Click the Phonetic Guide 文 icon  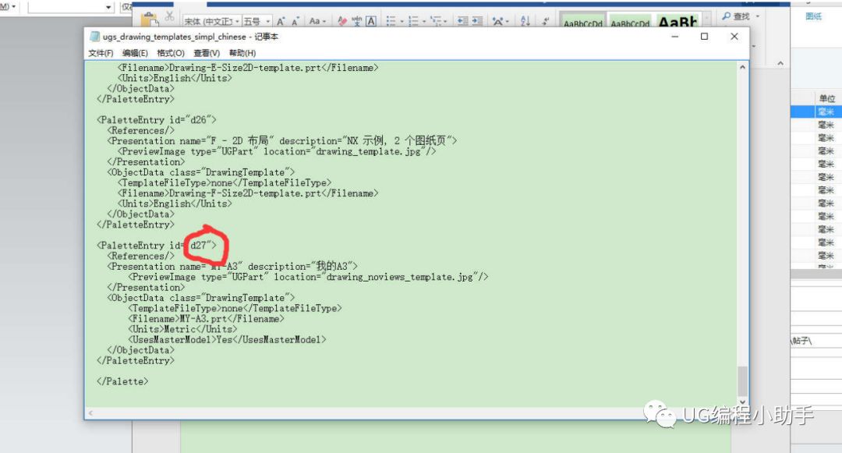pos(356,22)
